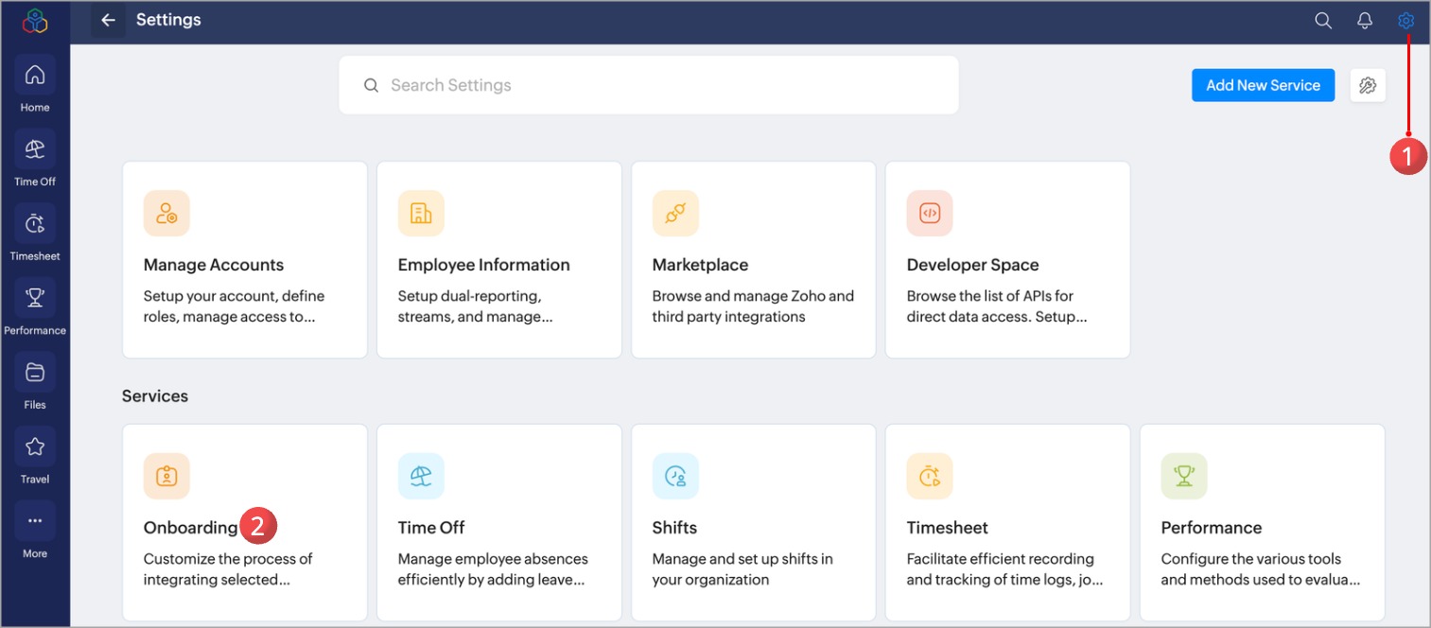This screenshot has width=1431, height=628.
Task: Open Performance service card title
Action: [x=1212, y=528]
